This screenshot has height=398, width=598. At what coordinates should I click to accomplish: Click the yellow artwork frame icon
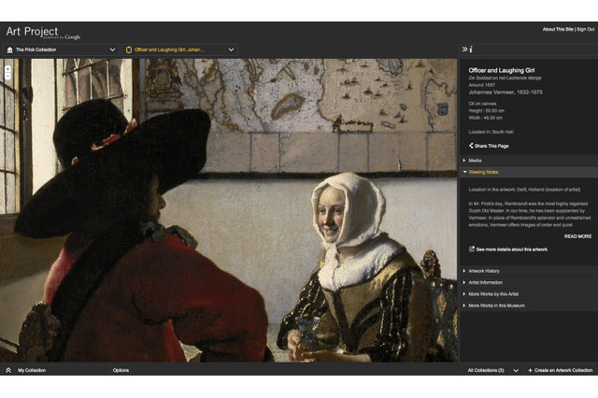[x=129, y=50]
